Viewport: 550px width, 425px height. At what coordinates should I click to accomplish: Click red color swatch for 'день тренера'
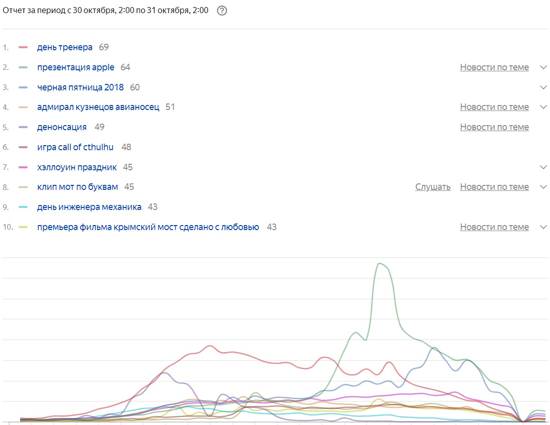point(23,48)
